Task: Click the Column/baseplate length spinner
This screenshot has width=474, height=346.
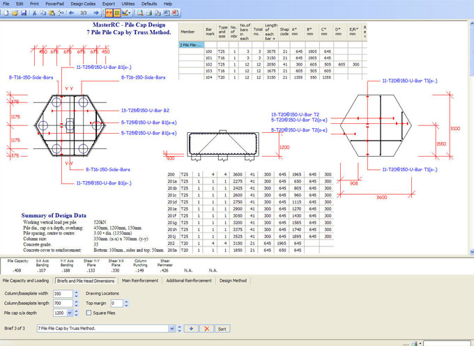Action: (x=77, y=303)
